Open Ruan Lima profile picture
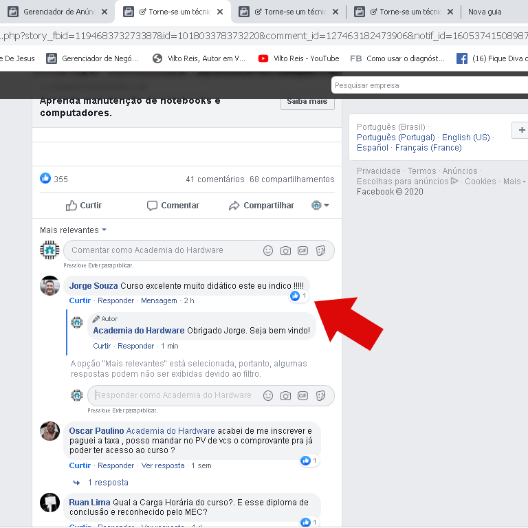This screenshot has width=528, height=528. pyautogui.click(x=49, y=503)
